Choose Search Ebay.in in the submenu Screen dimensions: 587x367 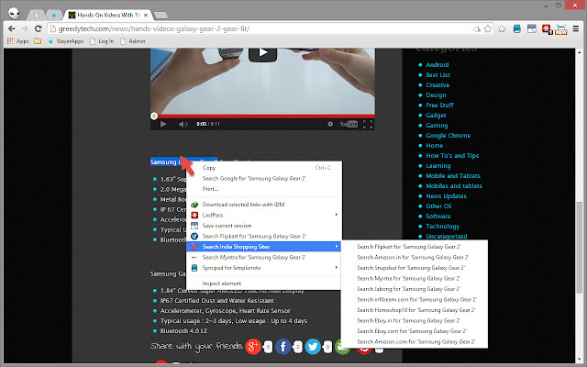coord(415,320)
